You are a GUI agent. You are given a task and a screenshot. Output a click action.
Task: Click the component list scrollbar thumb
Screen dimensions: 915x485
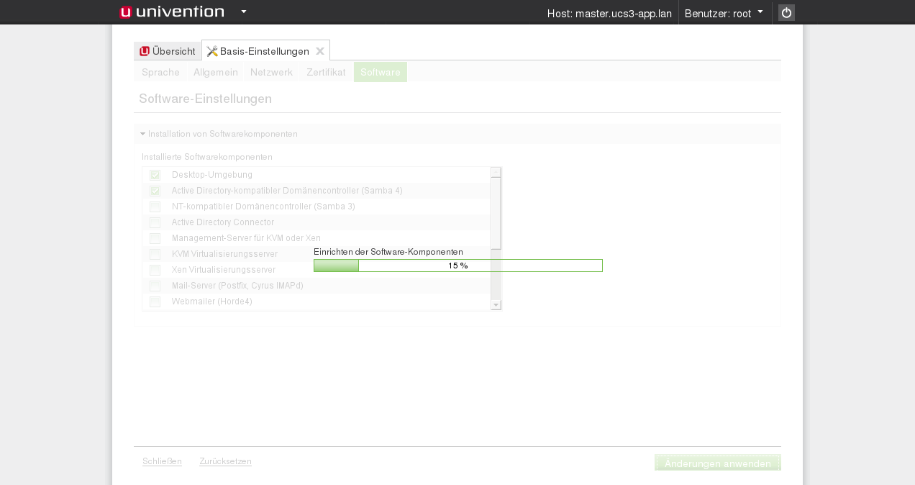coord(496,213)
